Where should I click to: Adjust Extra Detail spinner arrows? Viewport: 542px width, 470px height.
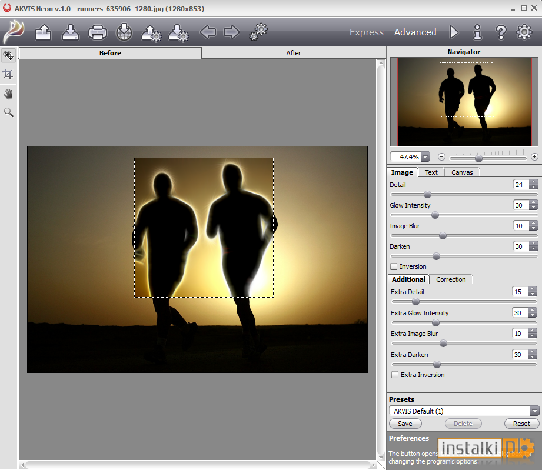pyautogui.click(x=533, y=292)
